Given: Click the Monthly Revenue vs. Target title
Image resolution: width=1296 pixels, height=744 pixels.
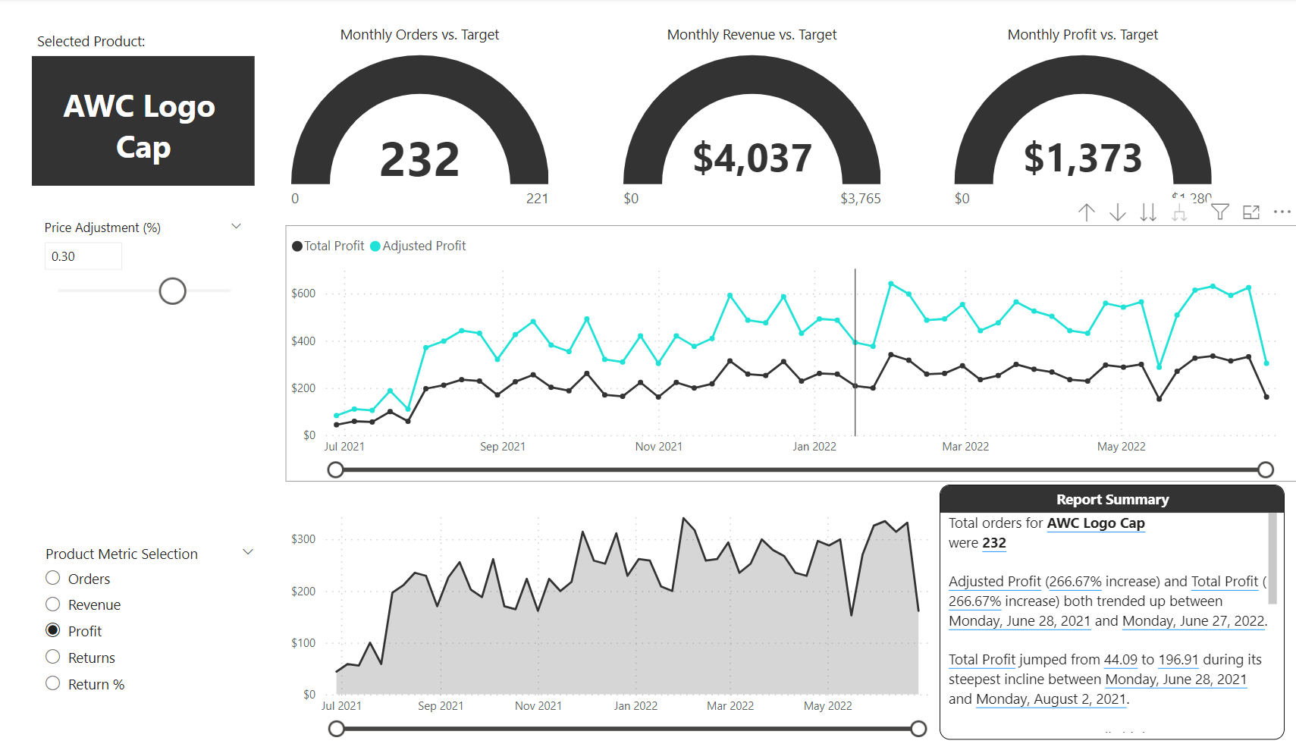Looking at the screenshot, I should pyautogui.click(x=752, y=35).
